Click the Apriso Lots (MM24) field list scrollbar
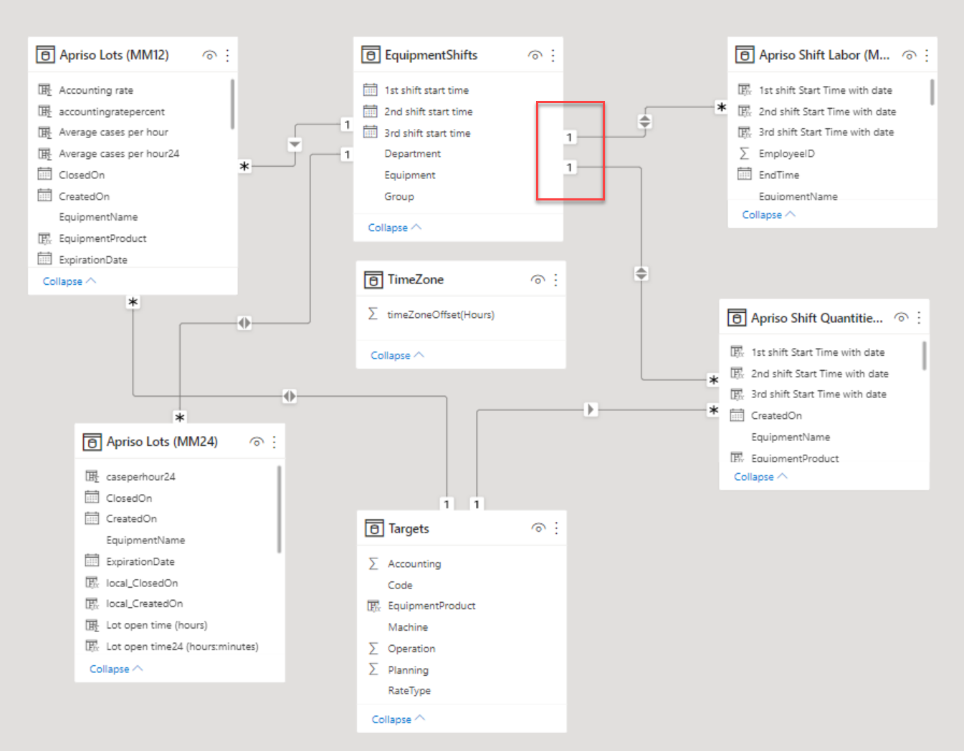The image size is (964, 751). click(280, 509)
